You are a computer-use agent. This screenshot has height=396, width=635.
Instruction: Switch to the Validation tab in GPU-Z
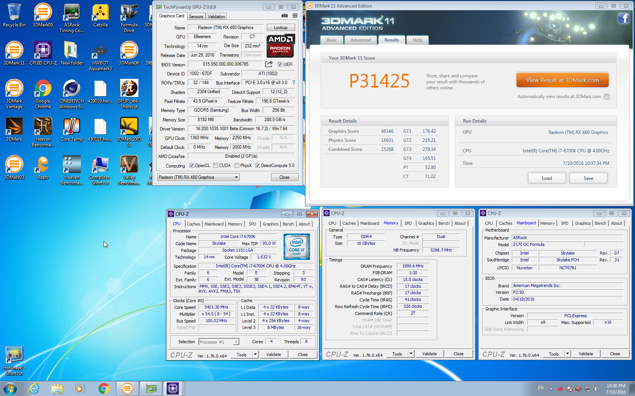coord(217,17)
